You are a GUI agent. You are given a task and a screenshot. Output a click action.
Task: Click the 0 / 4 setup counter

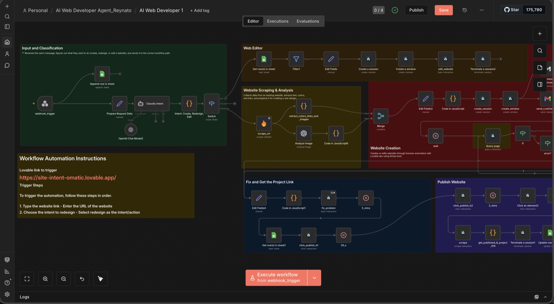(x=378, y=10)
